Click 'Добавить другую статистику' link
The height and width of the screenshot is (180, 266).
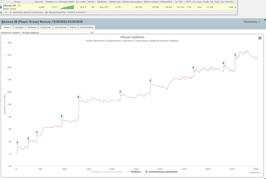pos(28,12)
